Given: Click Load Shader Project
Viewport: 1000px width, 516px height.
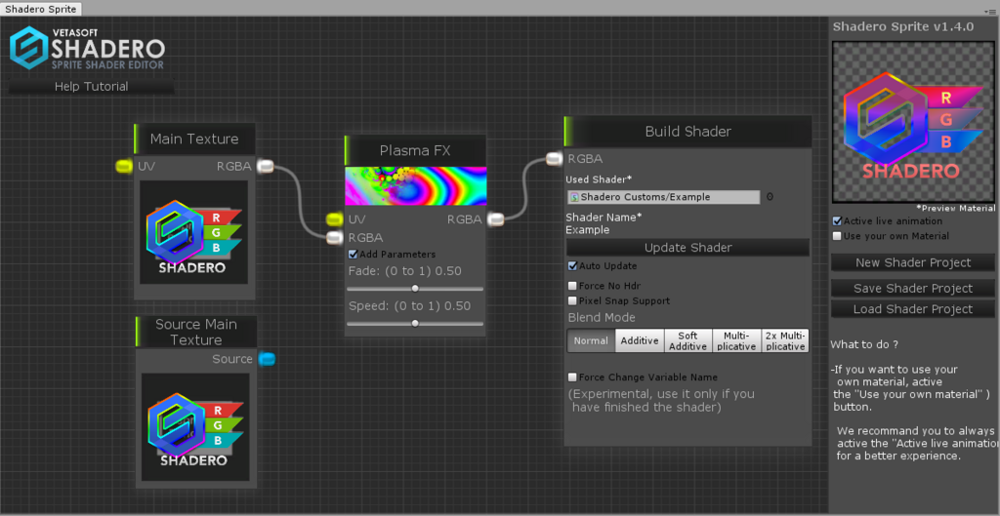Looking at the screenshot, I should (913, 309).
